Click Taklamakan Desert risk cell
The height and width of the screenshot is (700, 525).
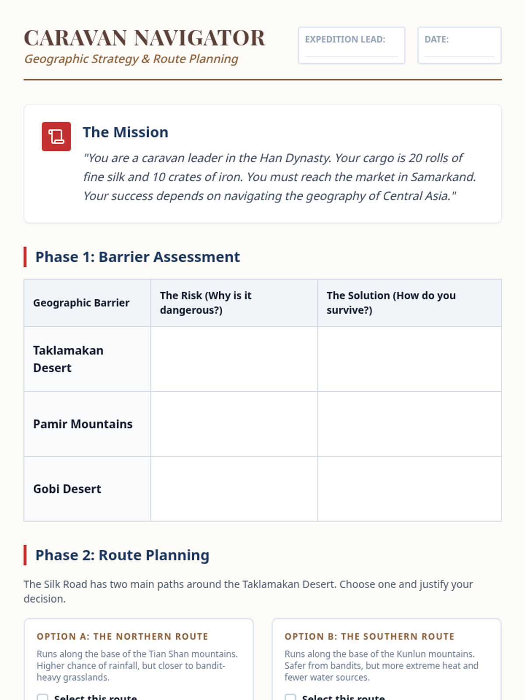[234, 359]
